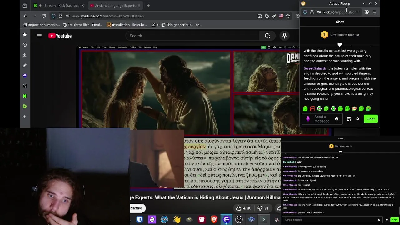400x225 pixels.
Task: Open the waving hand app in taskbar
Action: point(177,220)
